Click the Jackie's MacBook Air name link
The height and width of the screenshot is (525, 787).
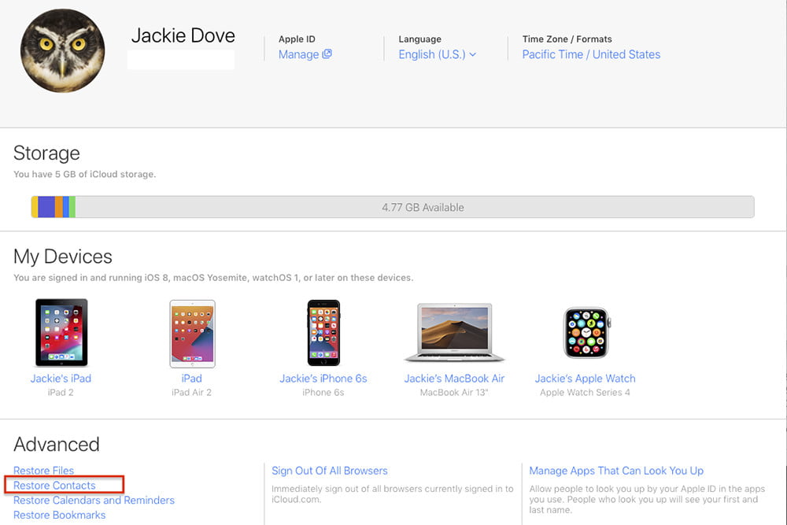[453, 379]
